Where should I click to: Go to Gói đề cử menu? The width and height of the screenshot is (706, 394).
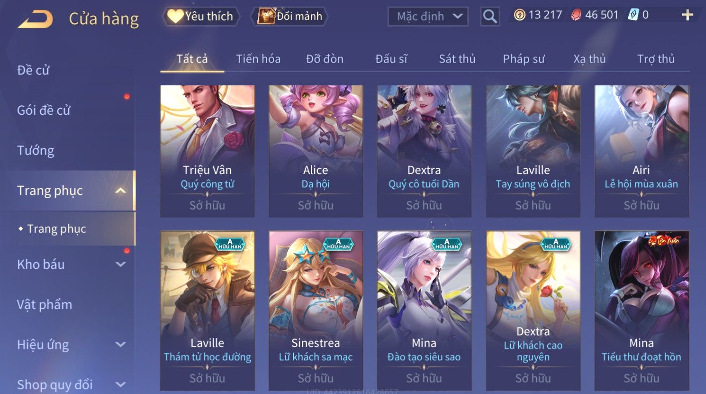[44, 111]
